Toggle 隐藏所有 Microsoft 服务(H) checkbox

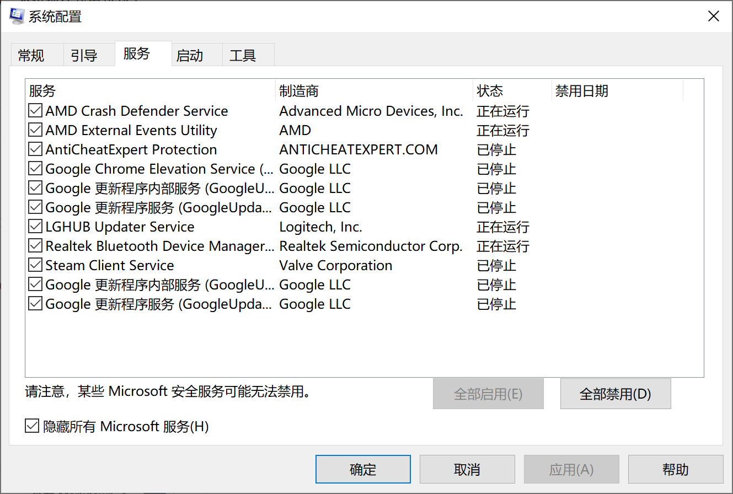click(32, 426)
